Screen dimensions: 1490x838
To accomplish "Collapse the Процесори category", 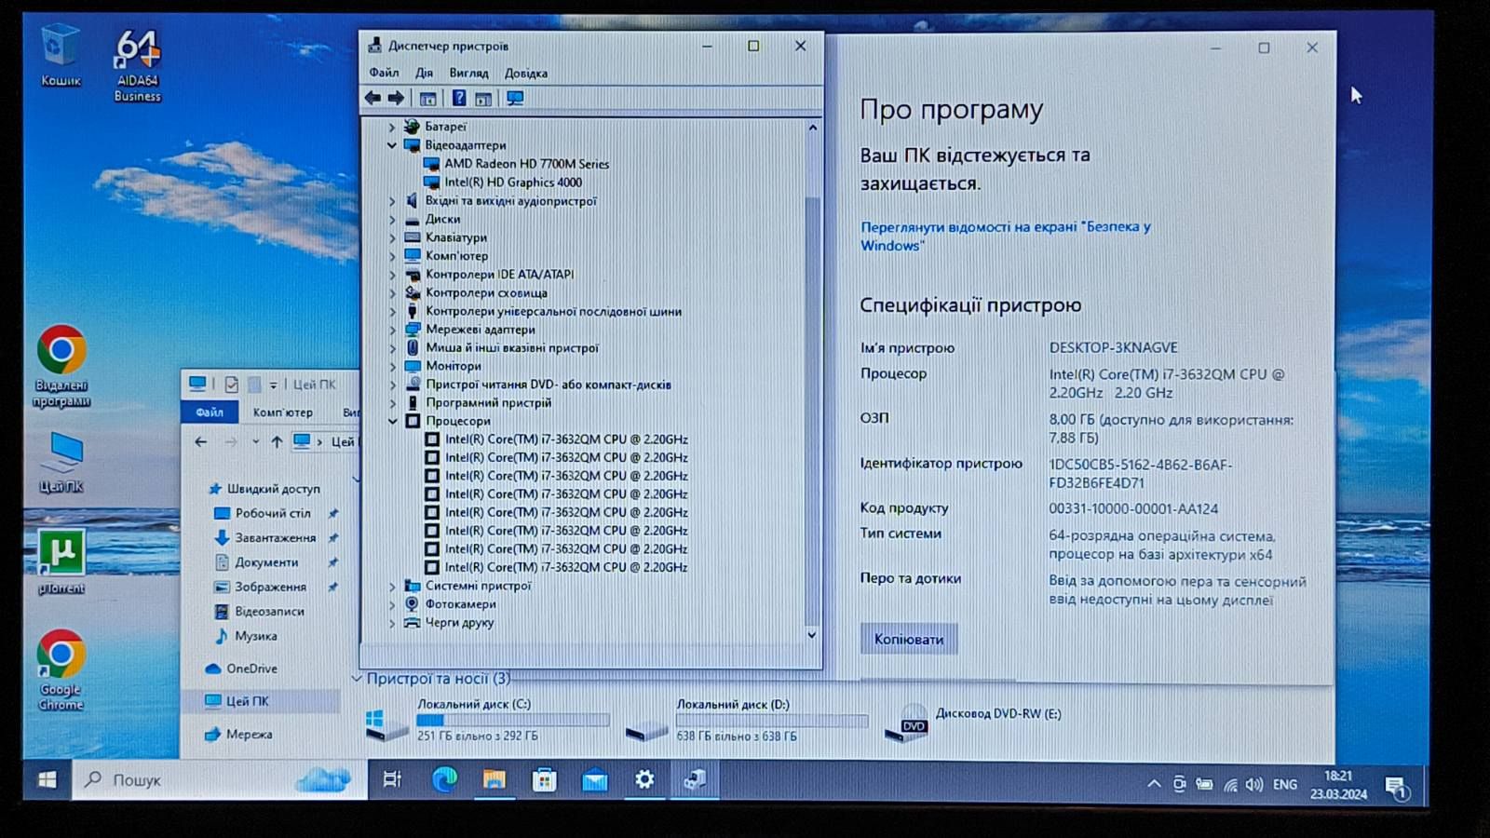I will tap(392, 421).
